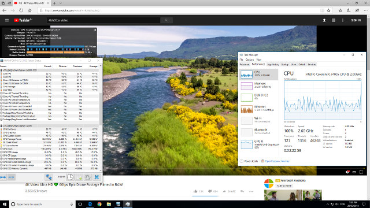Screen dimensions: 370x208
Task: Switch to Task Manager Processes tab
Action: [245, 64]
